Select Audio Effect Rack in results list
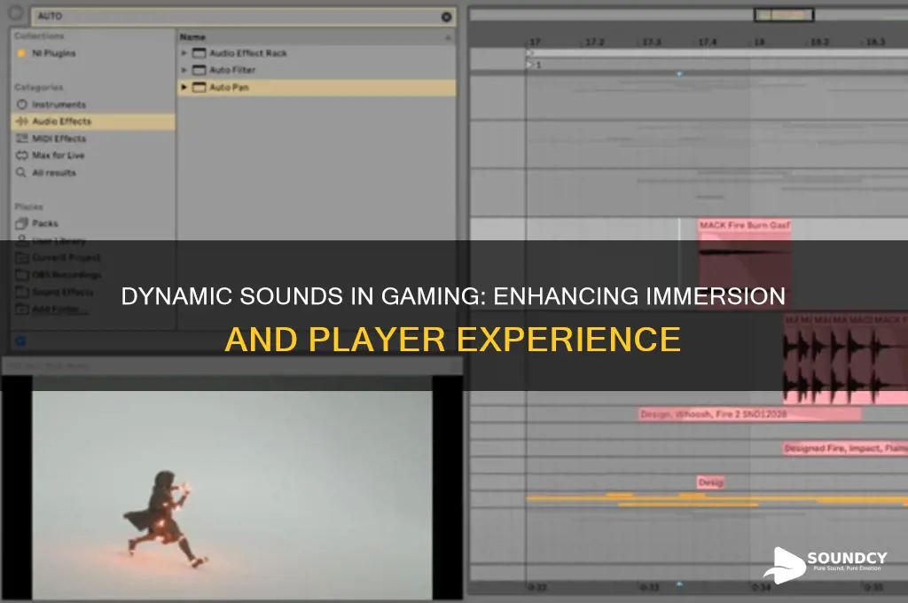 click(248, 53)
